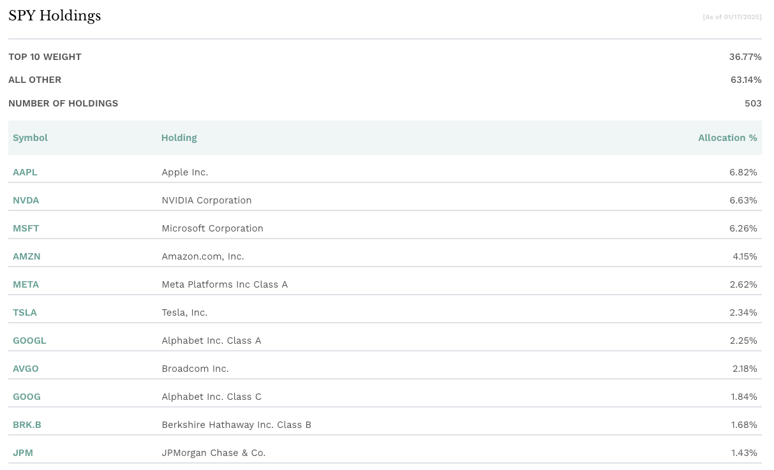
Task: Open the AMZN ticker symbol link
Action: point(27,256)
